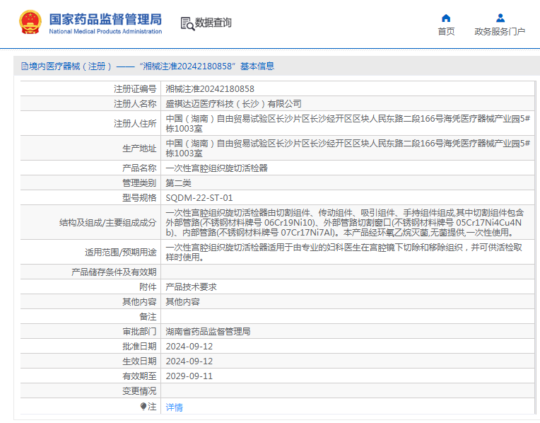
Task: Click the 注册人名称 label
Action: pyautogui.click(x=135, y=104)
